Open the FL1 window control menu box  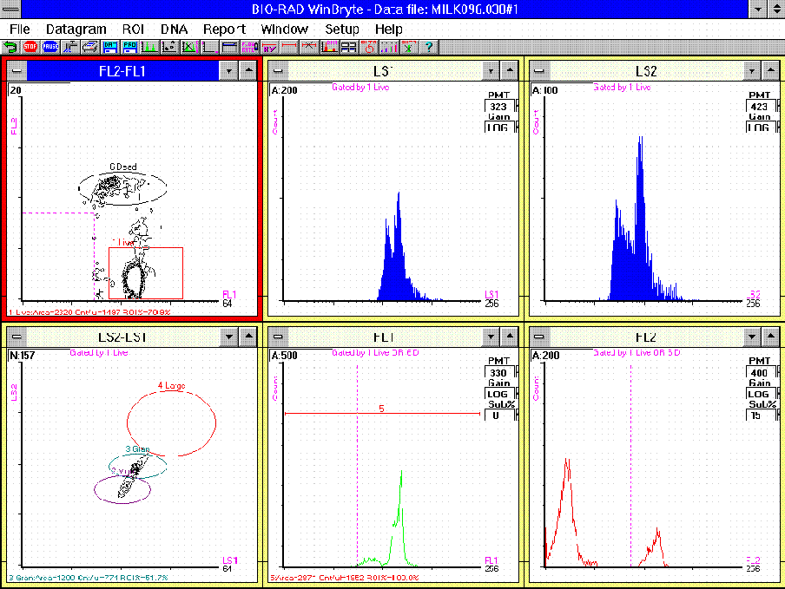277,336
